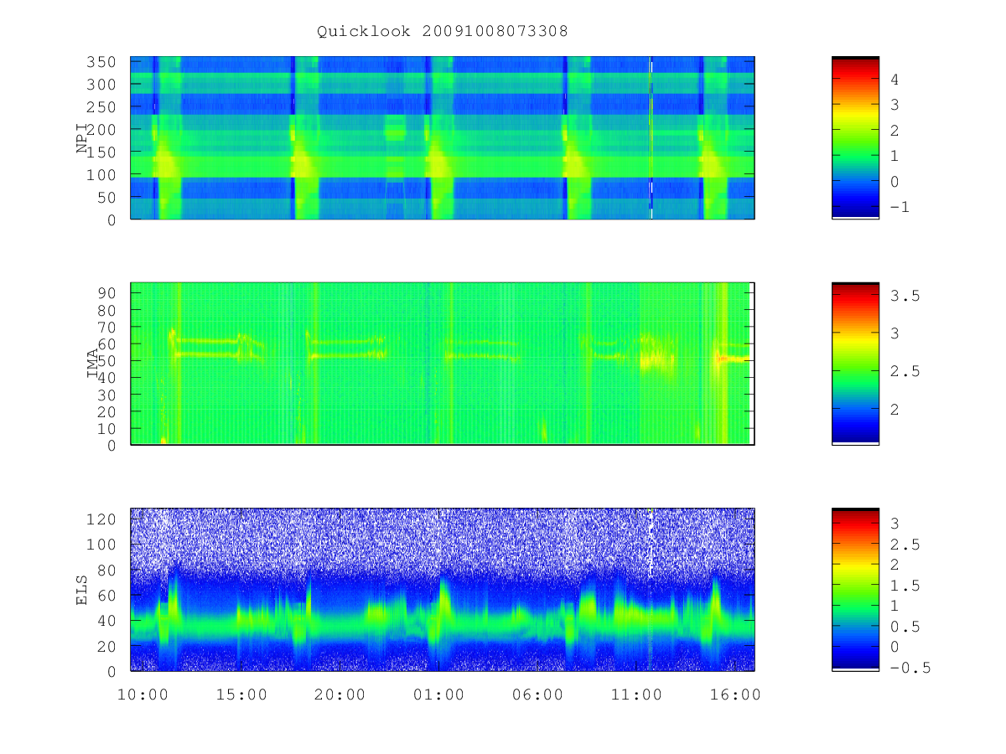Click the 2.5 label on IMA color bar

(904, 371)
